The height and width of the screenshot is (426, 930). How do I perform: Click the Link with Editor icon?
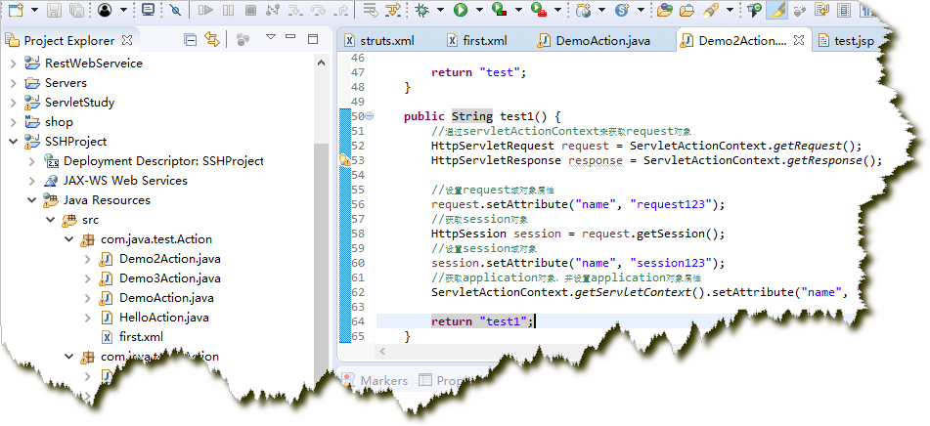211,40
